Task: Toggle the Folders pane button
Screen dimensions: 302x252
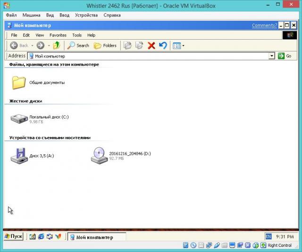Action: pyautogui.click(x=105, y=45)
